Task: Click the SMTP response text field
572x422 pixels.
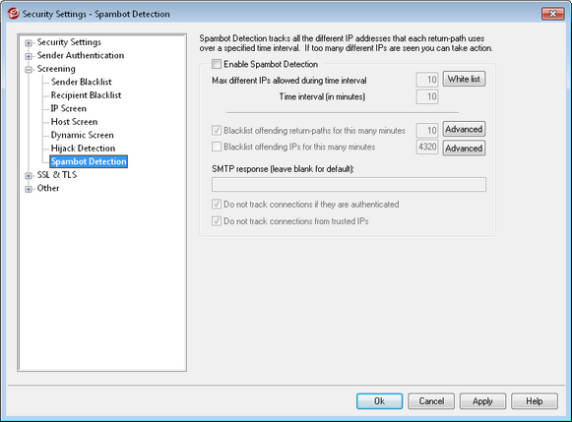Action: pyautogui.click(x=349, y=184)
